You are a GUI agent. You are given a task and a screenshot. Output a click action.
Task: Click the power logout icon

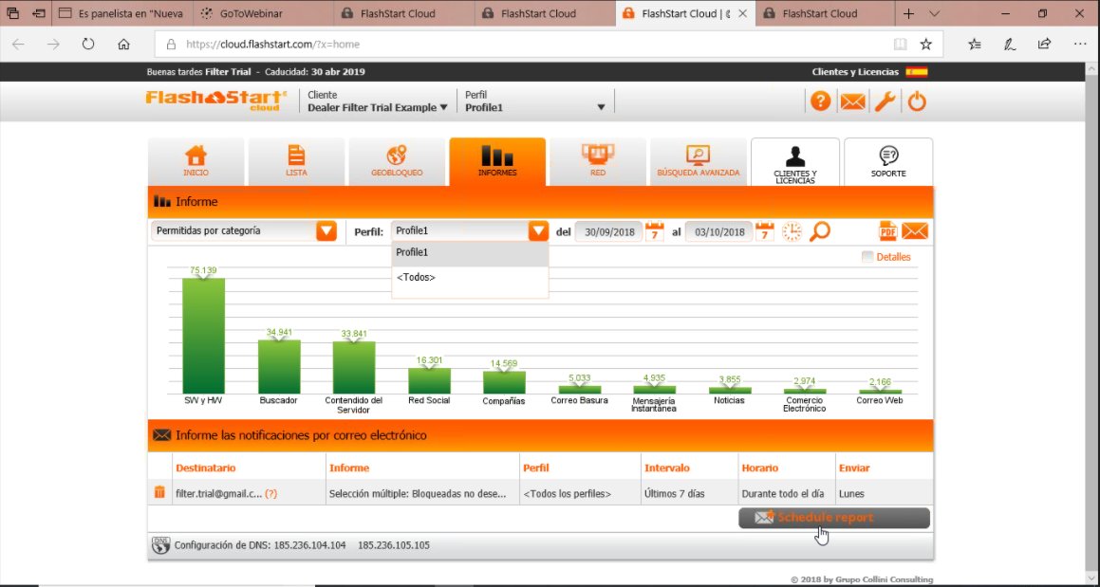point(917,101)
